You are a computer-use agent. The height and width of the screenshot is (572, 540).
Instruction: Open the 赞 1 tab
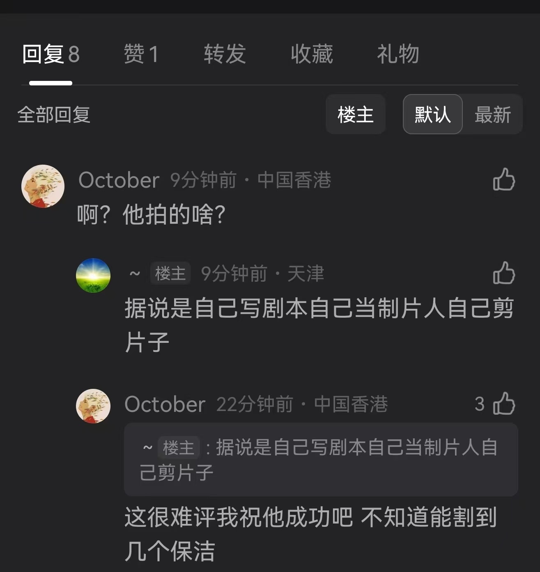click(x=141, y=54)
